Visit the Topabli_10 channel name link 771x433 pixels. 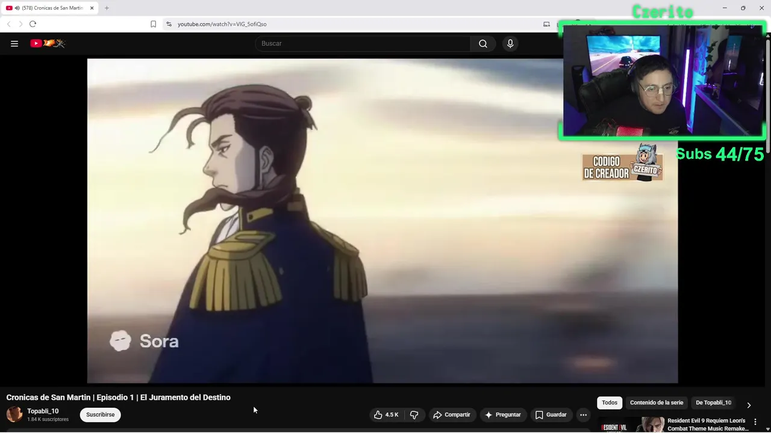coord(43,411)
